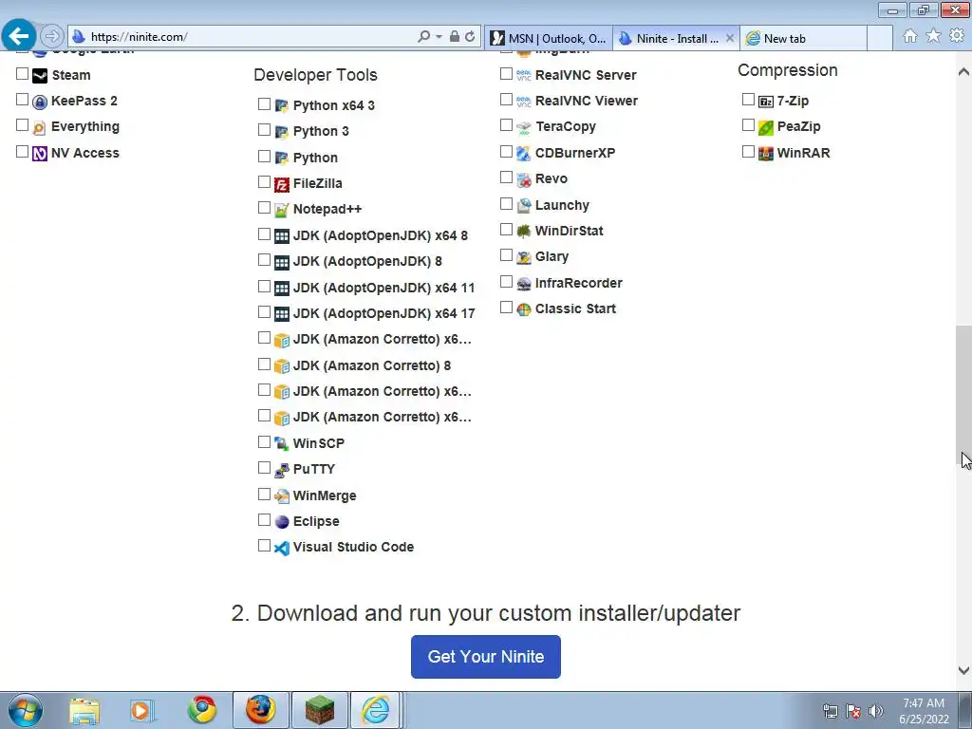Click the WinRAR books icon
This screenshot has height=729, width=972.
coord(766,153)
